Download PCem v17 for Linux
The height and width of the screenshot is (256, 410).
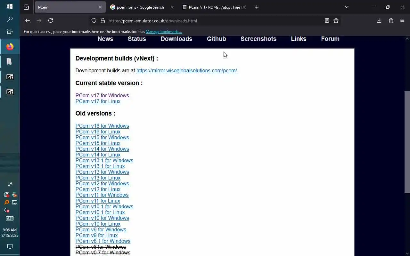tap(98, 101)
